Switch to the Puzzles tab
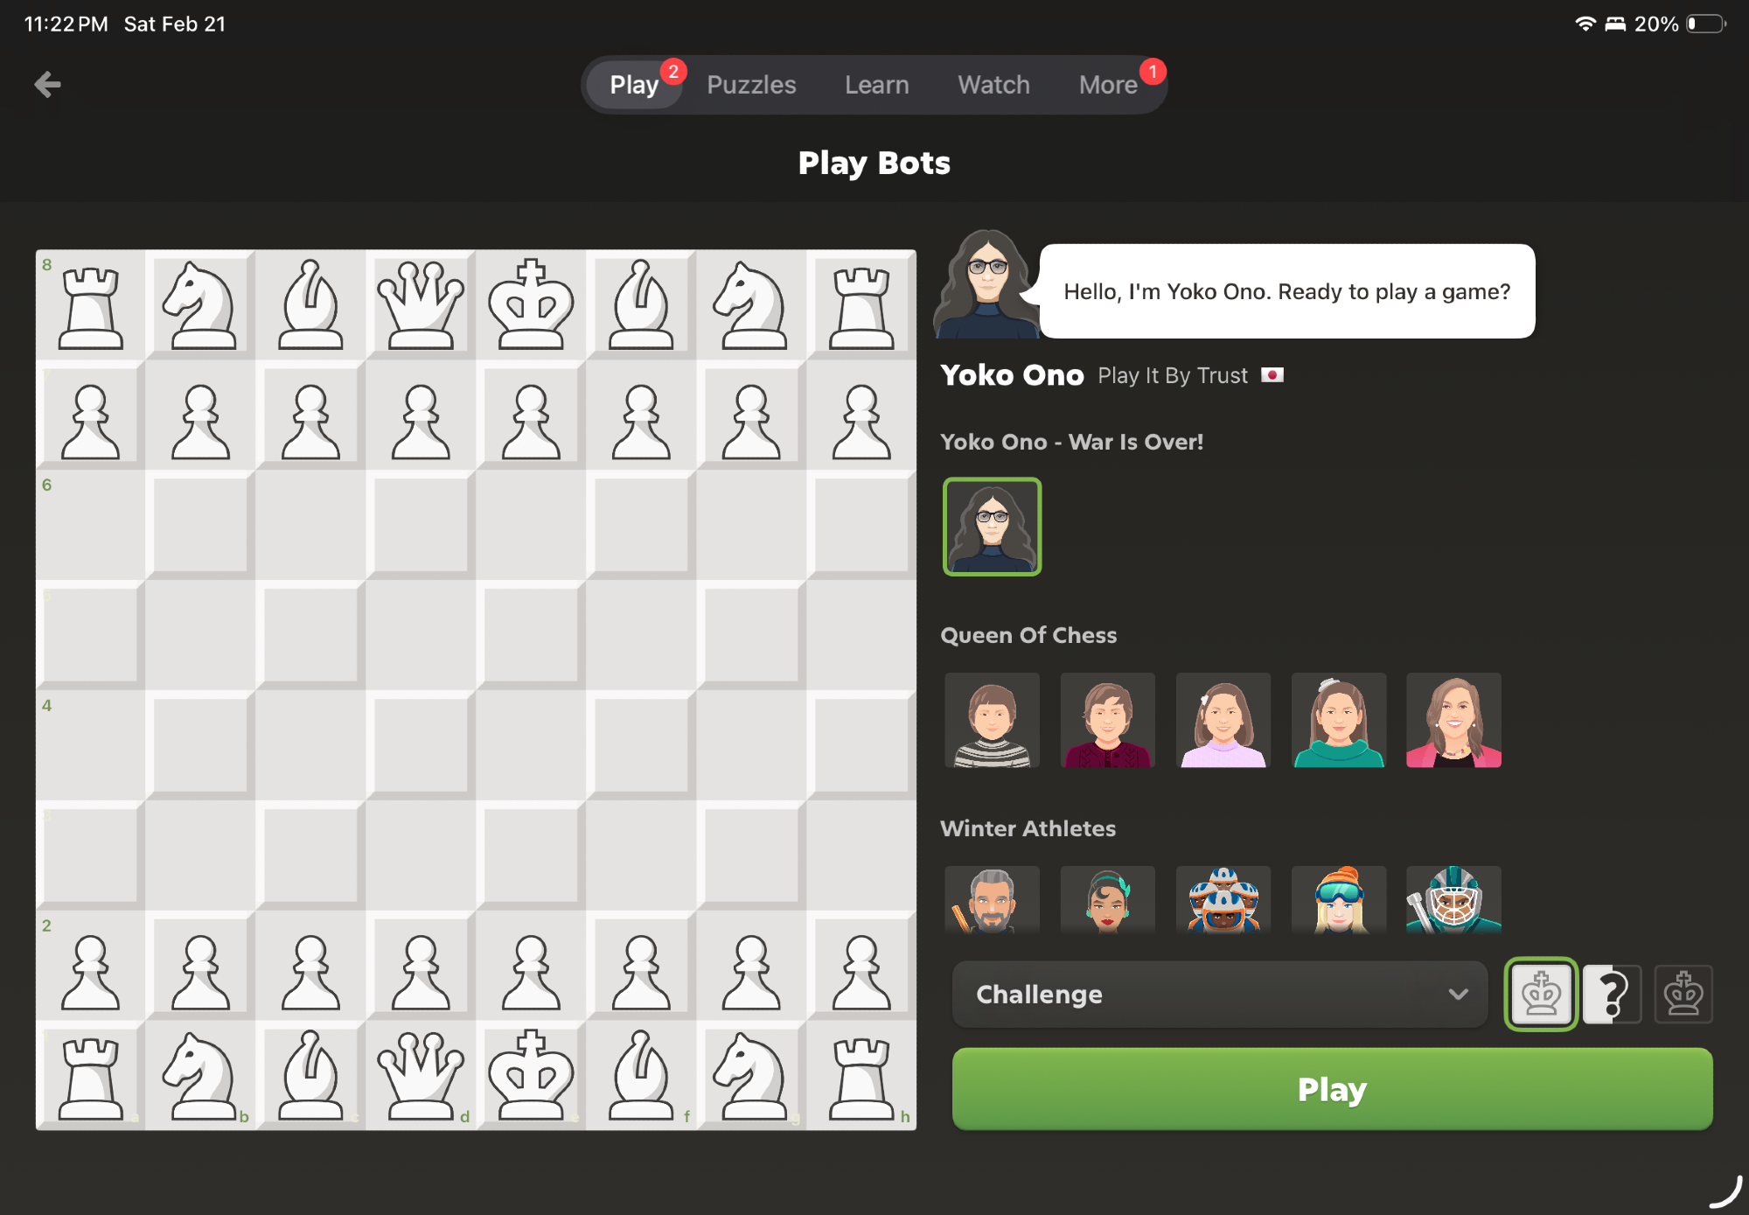Viewport: 1749px width, 1215px height. click(x=751, y=85)
